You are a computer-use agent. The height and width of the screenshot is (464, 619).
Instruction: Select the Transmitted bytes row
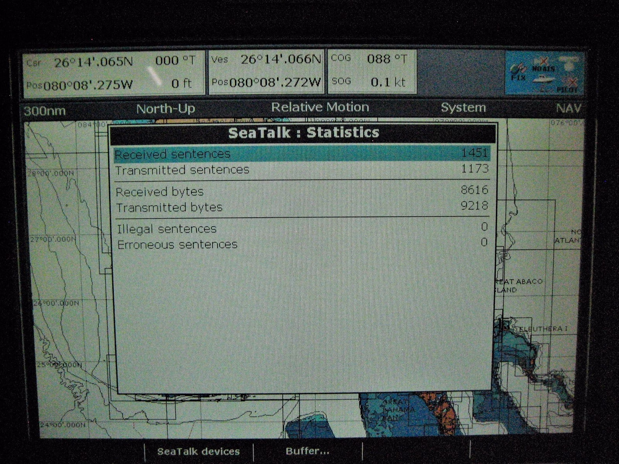(302, 207)
